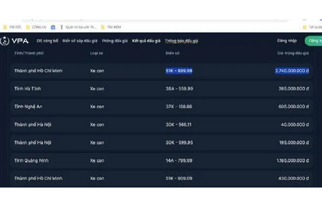Viewport: 322px width, 214px height.
Task: Click the Giá trúng đấu giá header
Action: [x=293, y=53]
